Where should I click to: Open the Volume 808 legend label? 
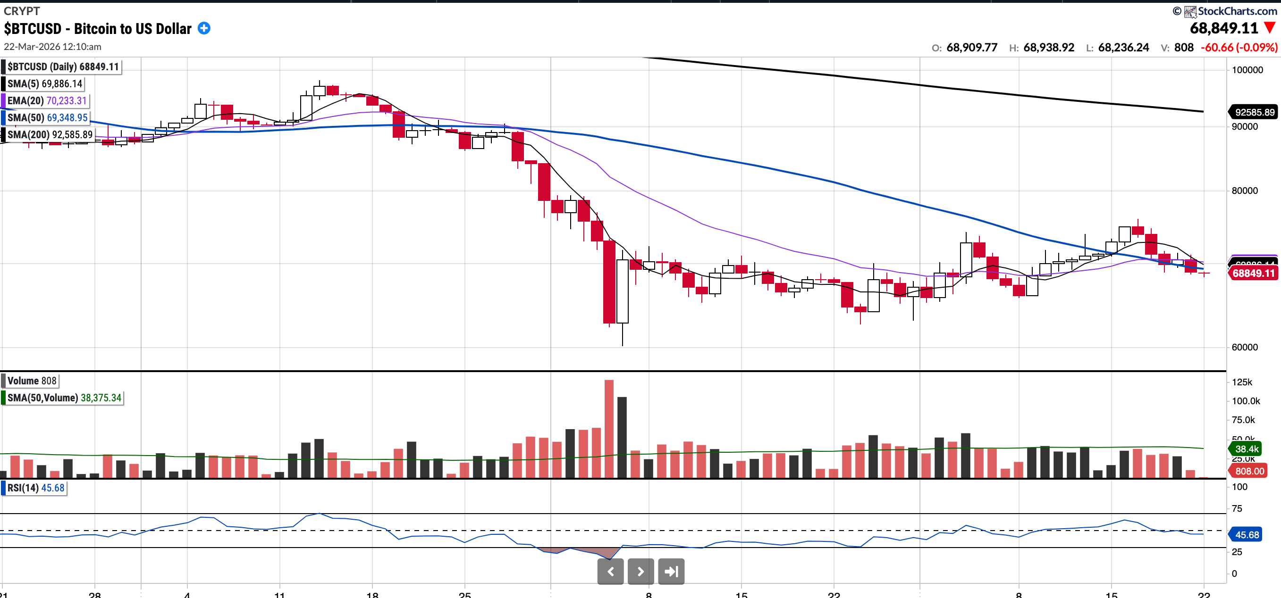coord(32,381)
